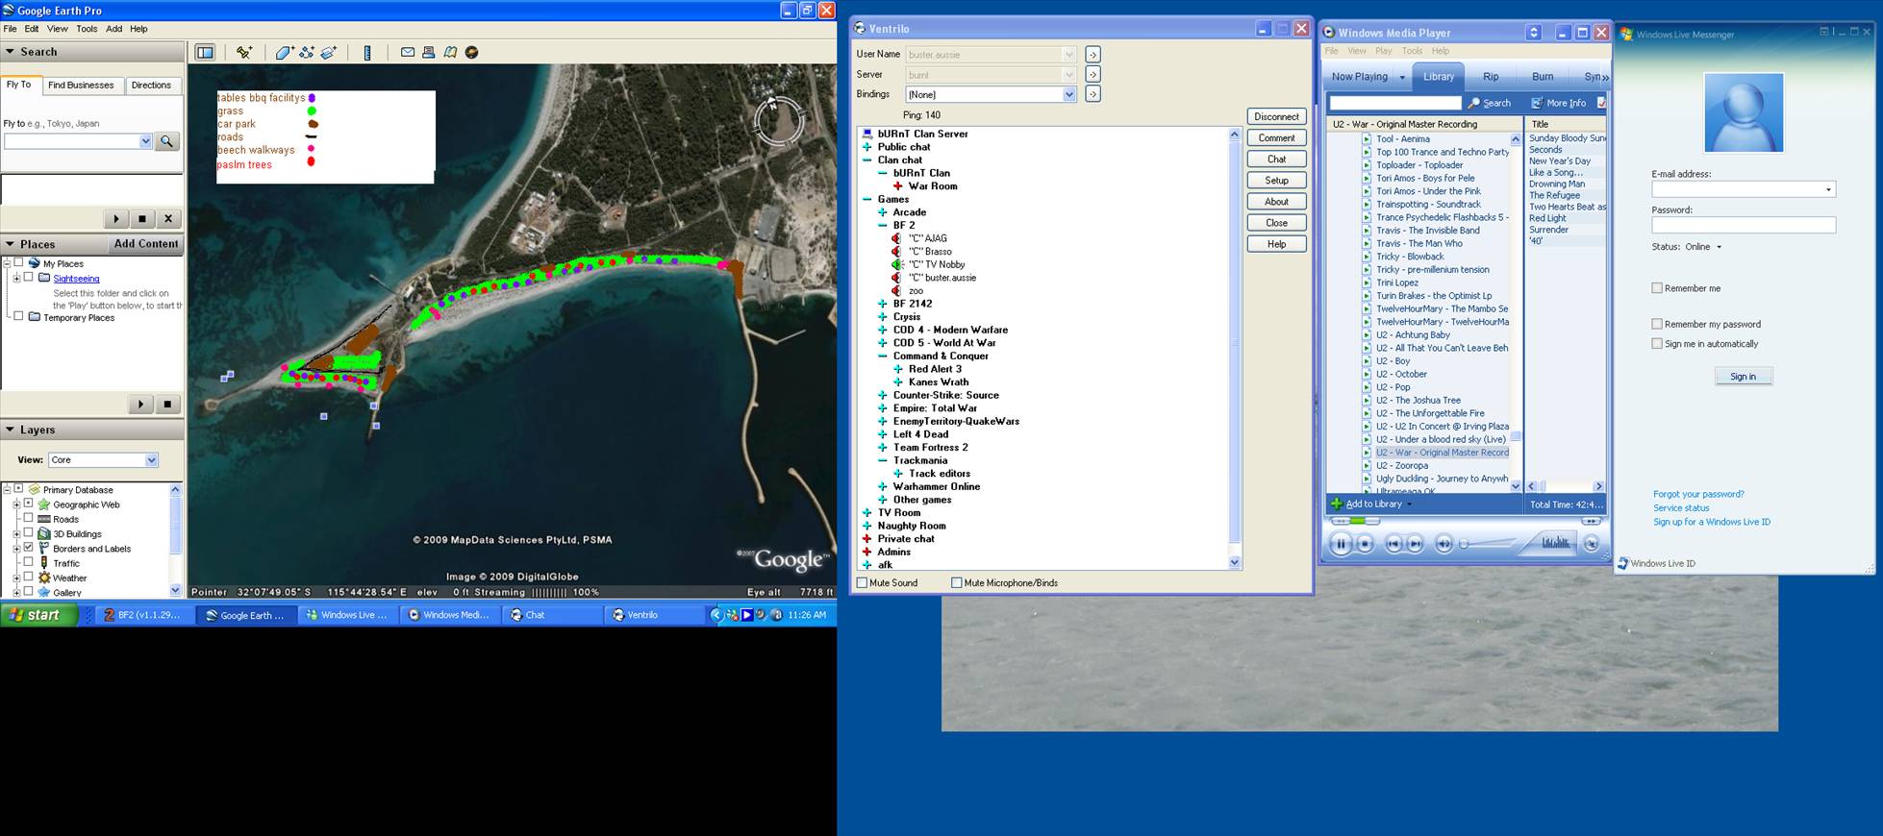Pause playback in Windows Media Player
1883x836 pixels.
tap(1340, 544)
